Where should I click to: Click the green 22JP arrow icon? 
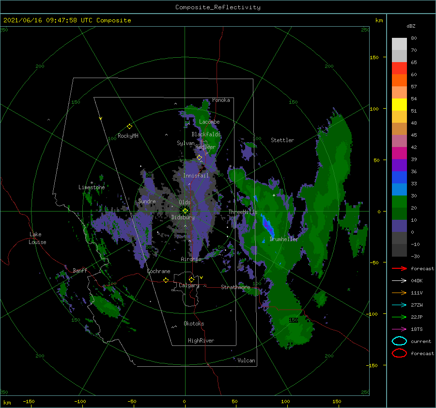coord(399,317)
